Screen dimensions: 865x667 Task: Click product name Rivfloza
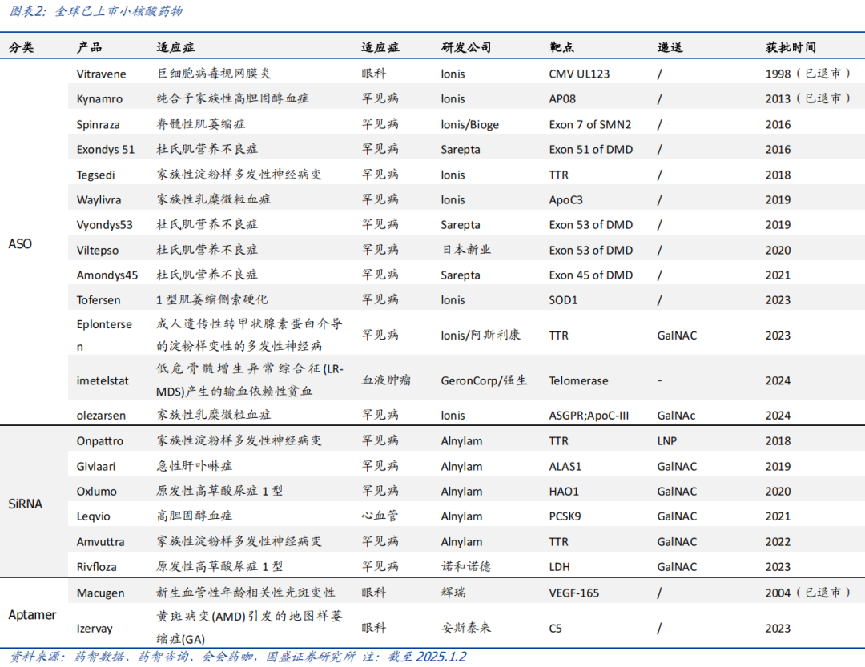point(97,567)
